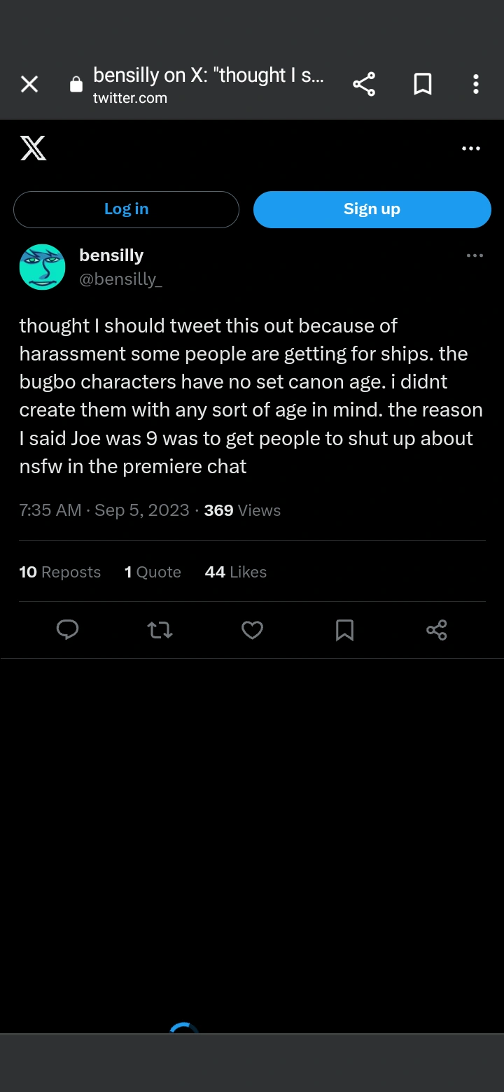
Task: Like the tweet with heart icon
Action: pyautogui.click(x=252, y=631)
